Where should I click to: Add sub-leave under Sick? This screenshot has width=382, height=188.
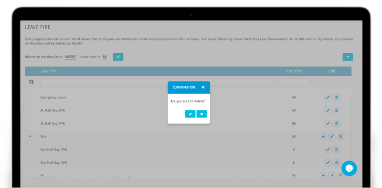(x=323, y=137)
